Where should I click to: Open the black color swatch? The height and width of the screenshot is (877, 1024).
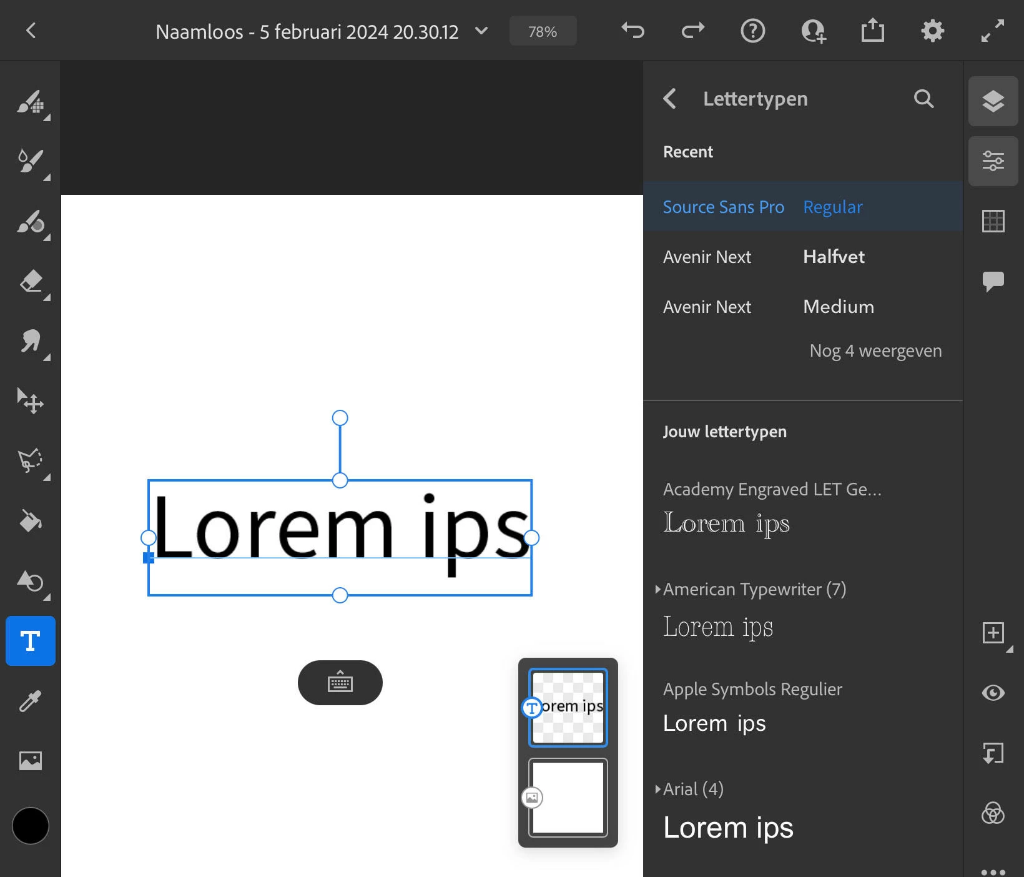(x=31, y=826)
